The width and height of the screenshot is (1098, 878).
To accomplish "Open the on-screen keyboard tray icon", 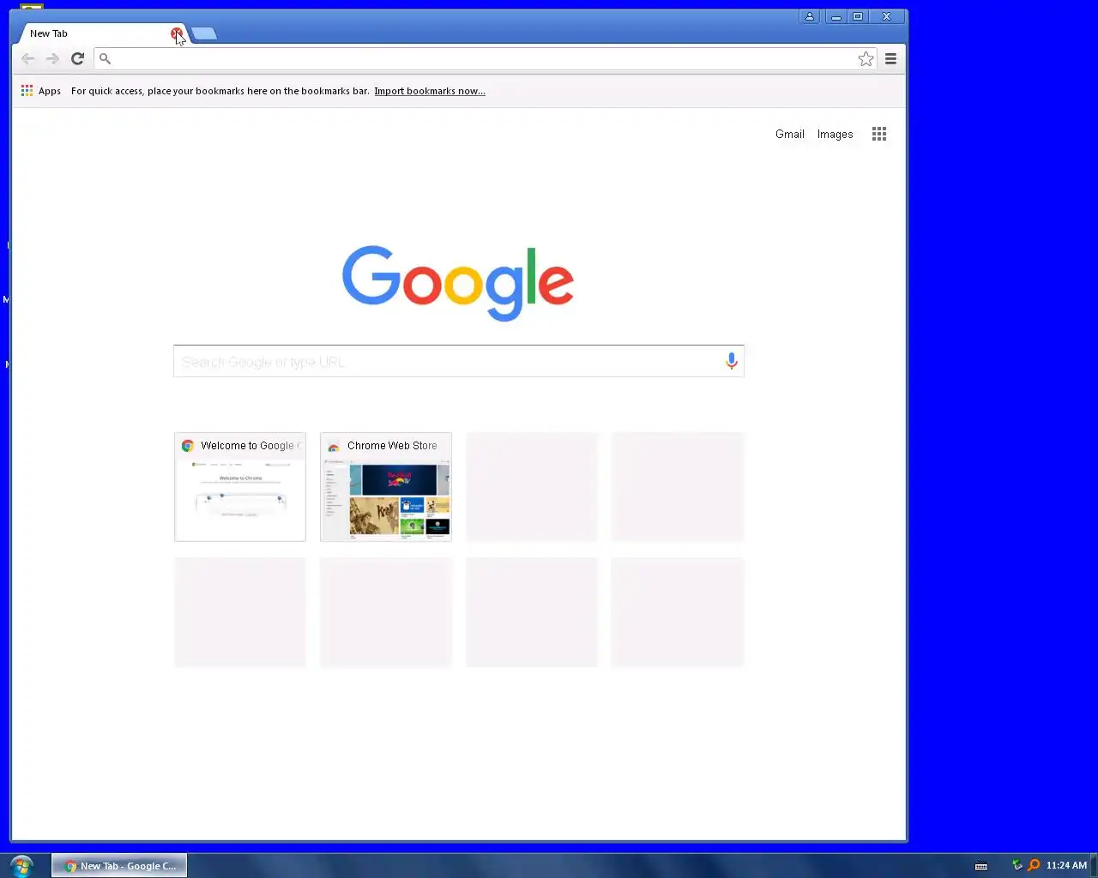I will click(x=981, y=866).
